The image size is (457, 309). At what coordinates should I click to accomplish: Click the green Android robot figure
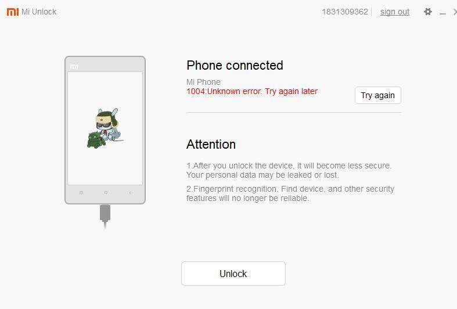coord(96,140)
